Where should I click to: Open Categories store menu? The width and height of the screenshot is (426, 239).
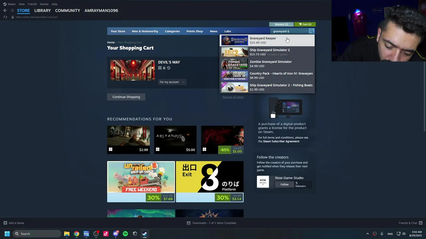tap(172, 31)
